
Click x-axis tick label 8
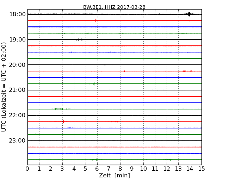[120, 169]
